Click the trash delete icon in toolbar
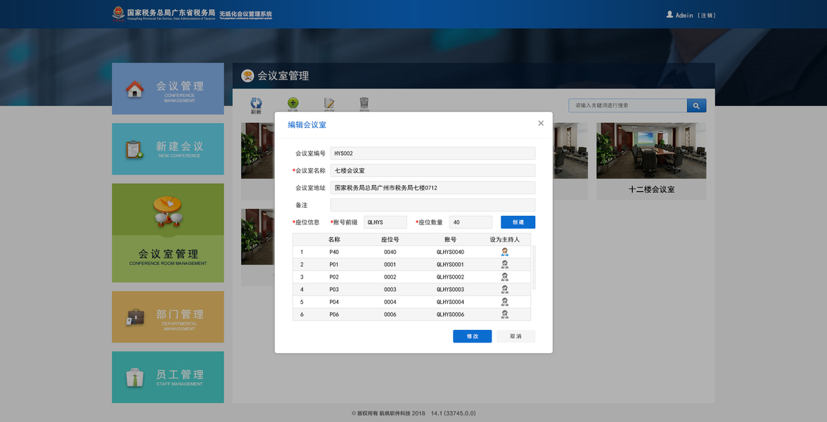The height and width of the screenshot is (422, 827). [364, 103]
